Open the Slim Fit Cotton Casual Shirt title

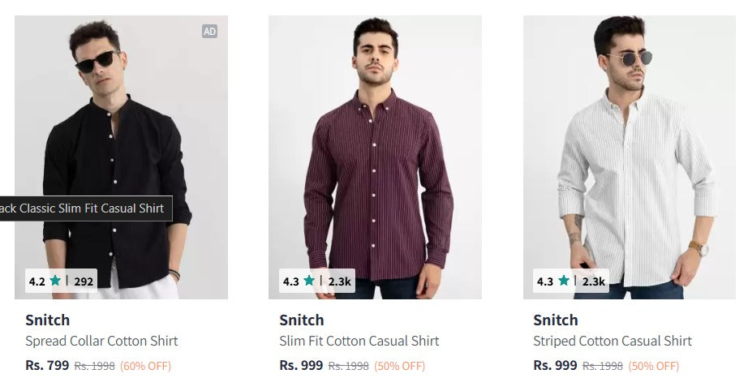[x=359, y=342]
